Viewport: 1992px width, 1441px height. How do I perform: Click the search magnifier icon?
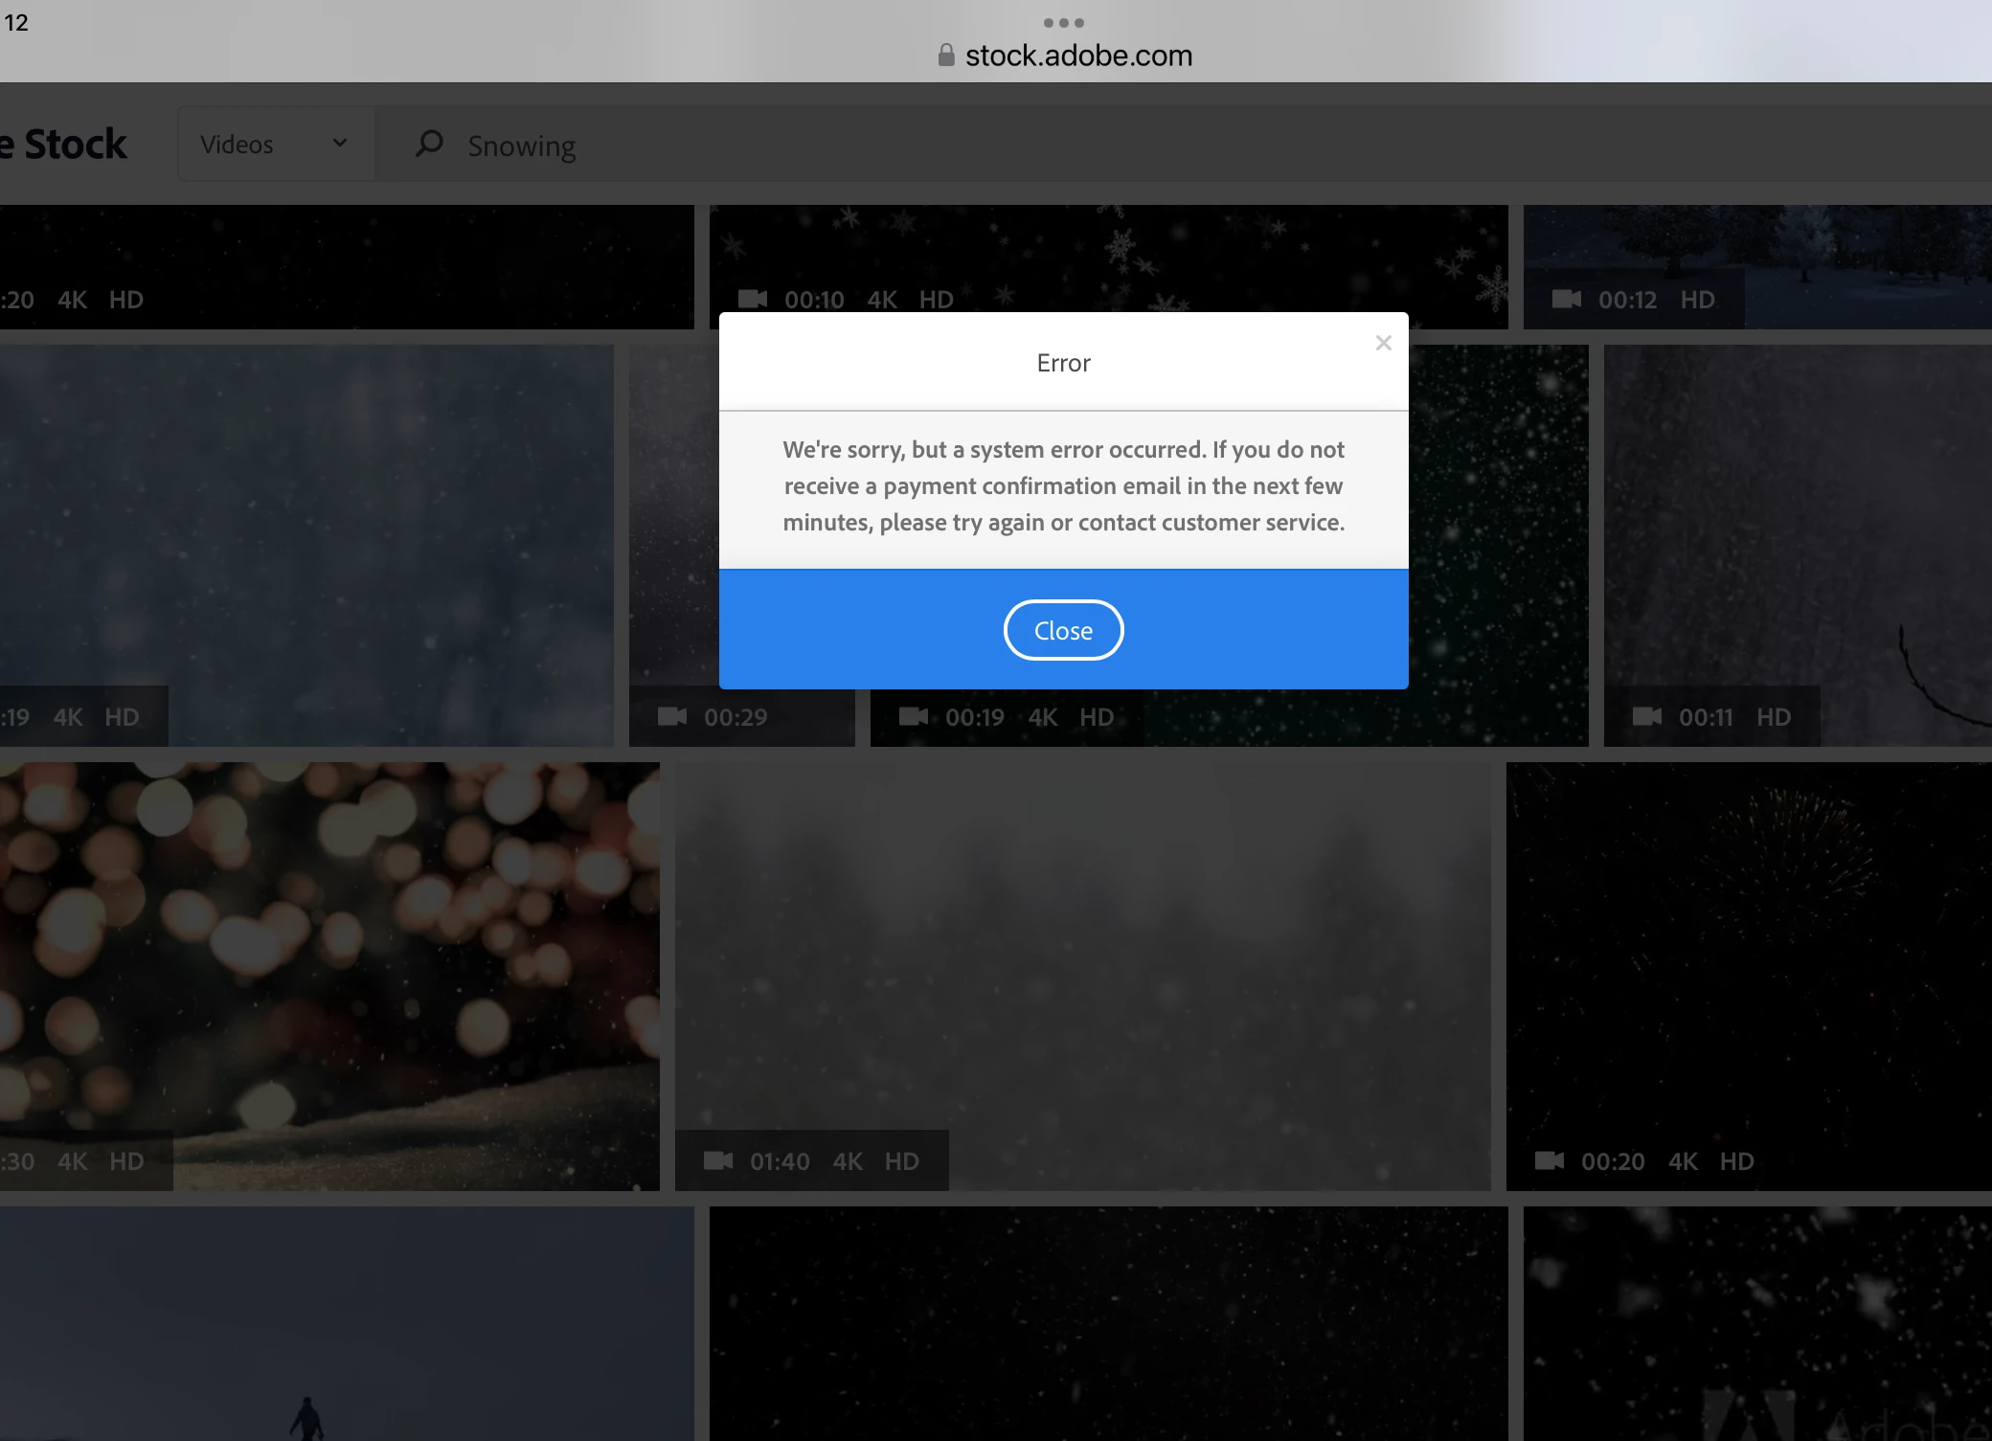coord(429,144)
